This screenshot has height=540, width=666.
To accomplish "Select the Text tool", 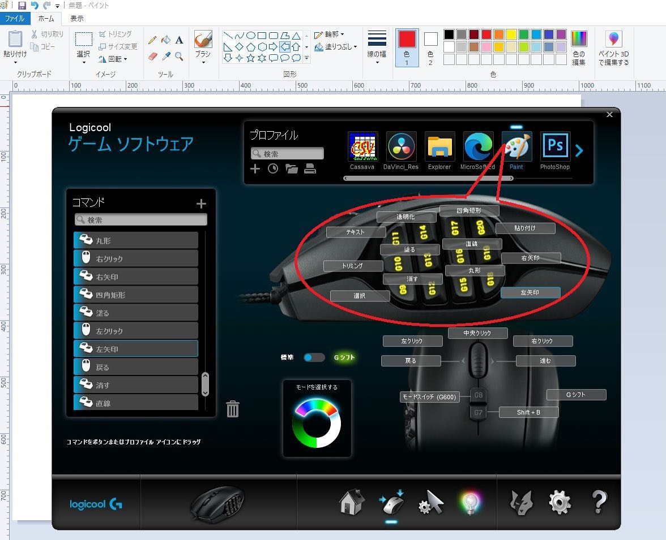I will click(179, 40).
